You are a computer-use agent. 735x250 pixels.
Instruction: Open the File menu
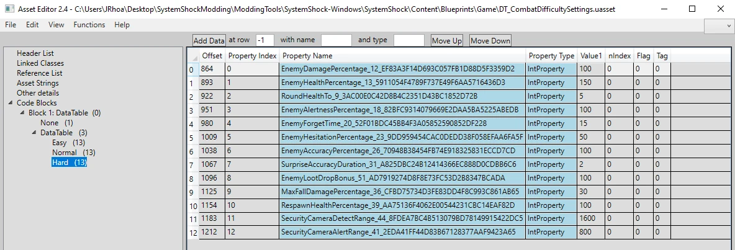click(11, 25)
